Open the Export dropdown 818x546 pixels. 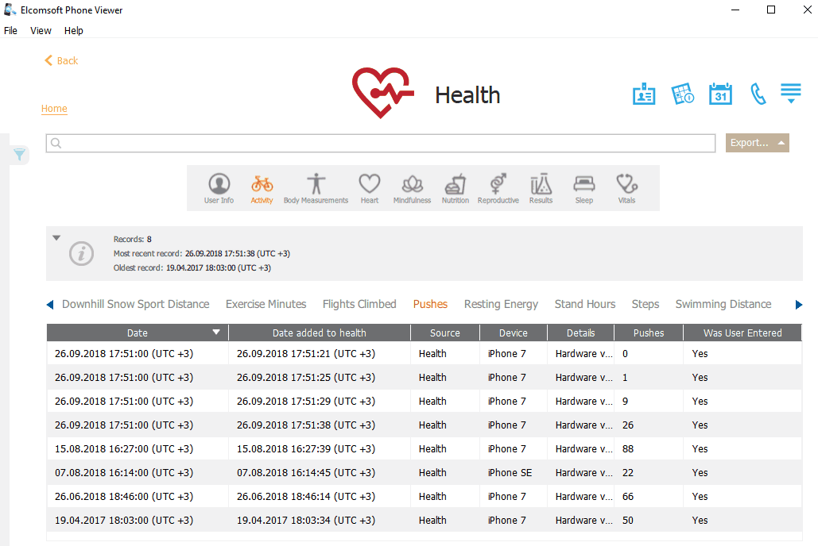click(757, 143)
